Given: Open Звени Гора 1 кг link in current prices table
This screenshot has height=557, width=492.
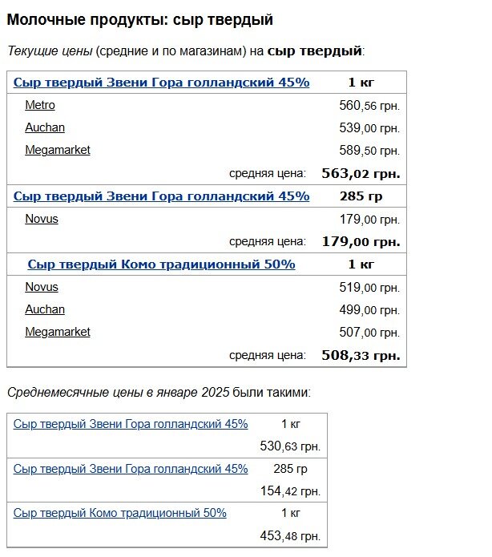Looking at the screenshot, I should point(161,83).
